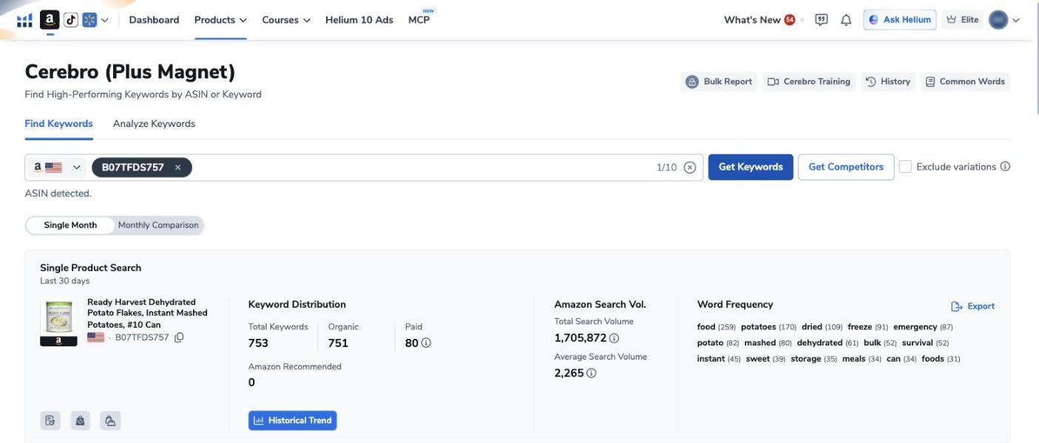
Task: View search History
Action: pos(888,82)
